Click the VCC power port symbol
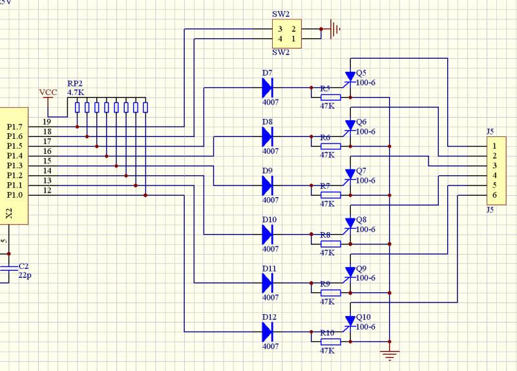Screen dimensions: 517x371 tap(48, 98)
